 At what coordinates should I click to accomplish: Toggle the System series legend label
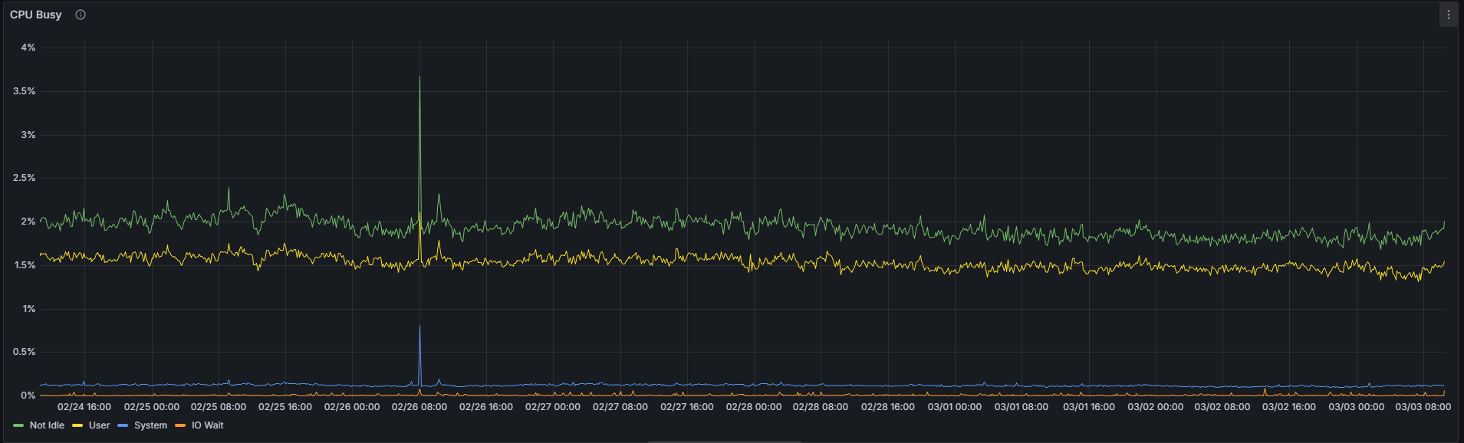[150, 425]
